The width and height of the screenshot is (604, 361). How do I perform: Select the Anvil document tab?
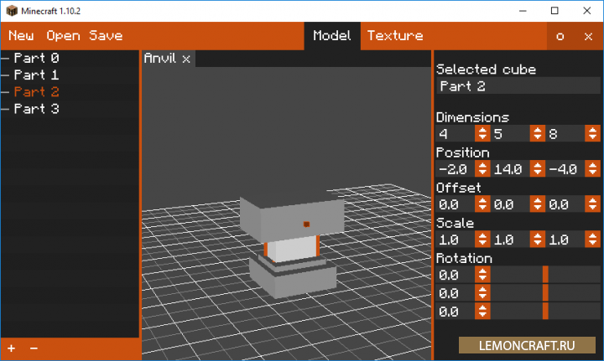(x=160, y=59)
